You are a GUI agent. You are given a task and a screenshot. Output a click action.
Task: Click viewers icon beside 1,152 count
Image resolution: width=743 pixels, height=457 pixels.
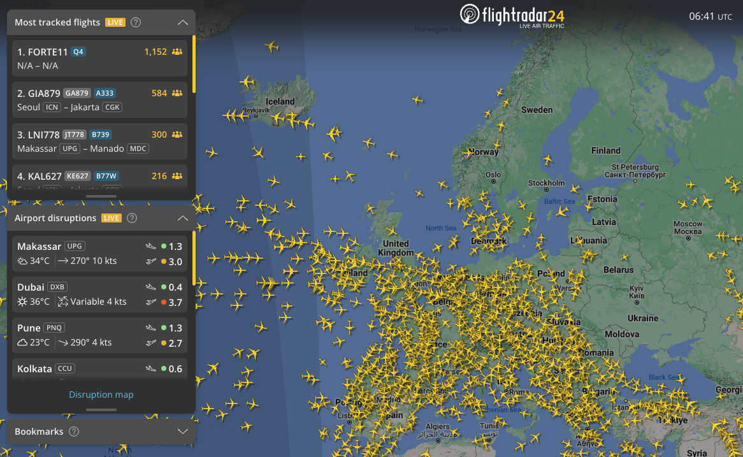[x=177, y=52]
